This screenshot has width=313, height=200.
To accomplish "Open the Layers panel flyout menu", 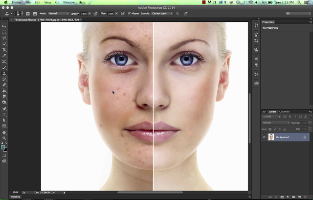I will (310, 112).
